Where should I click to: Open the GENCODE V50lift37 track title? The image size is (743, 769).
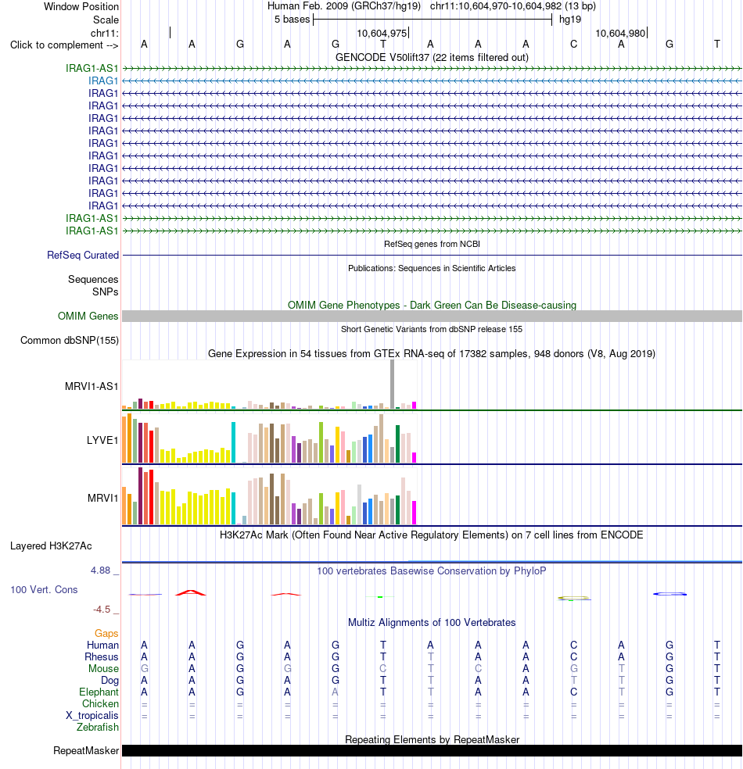click(432, 57)
